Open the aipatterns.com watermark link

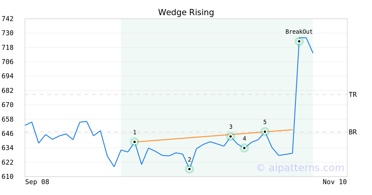tap(300, 168)
